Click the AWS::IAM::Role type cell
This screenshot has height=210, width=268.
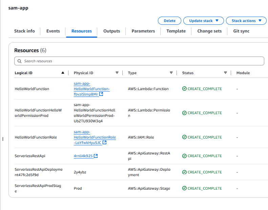141,137
